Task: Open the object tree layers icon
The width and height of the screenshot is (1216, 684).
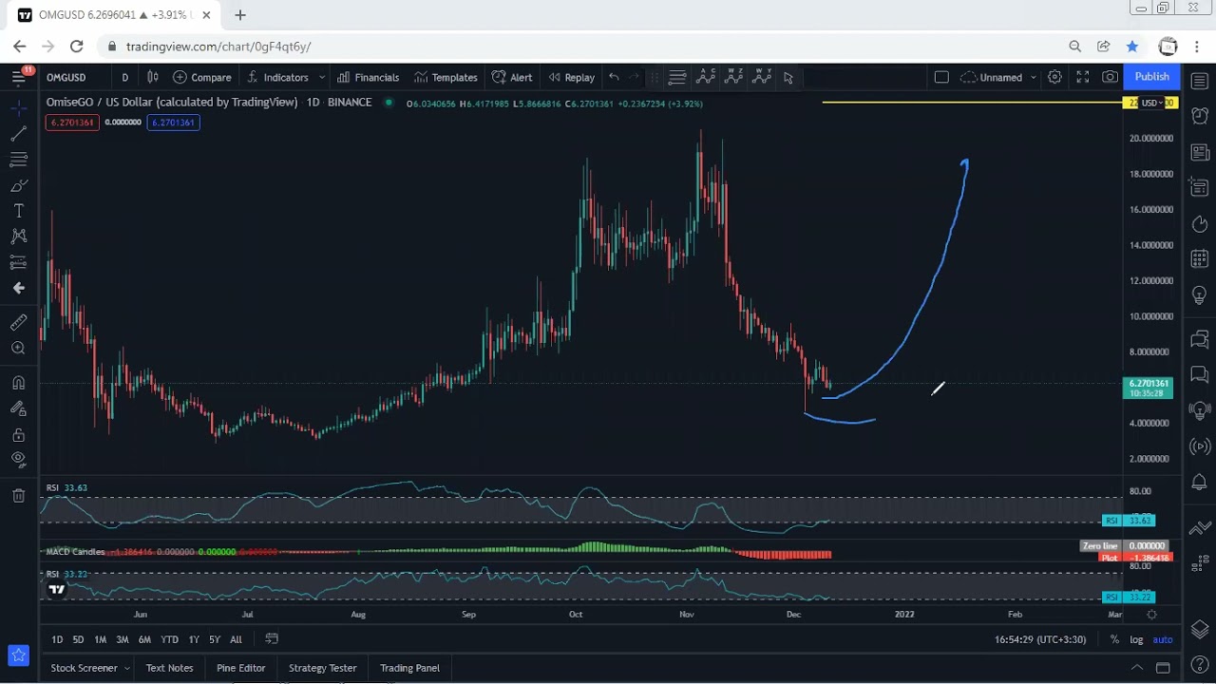Action: click(1199, 629)
